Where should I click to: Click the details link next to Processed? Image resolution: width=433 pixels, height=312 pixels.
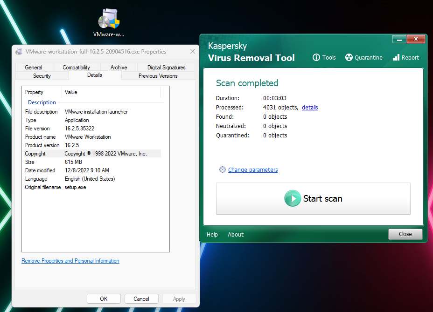pyautogui.click(x=310, y=107)
